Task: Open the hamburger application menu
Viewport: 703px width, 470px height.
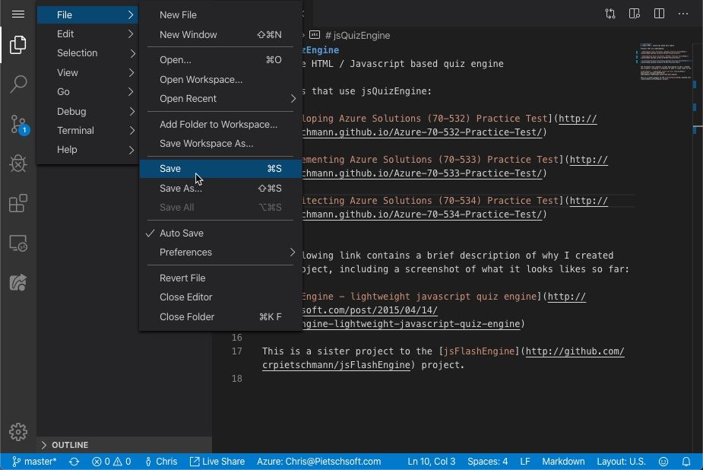Action: [18, 14]
